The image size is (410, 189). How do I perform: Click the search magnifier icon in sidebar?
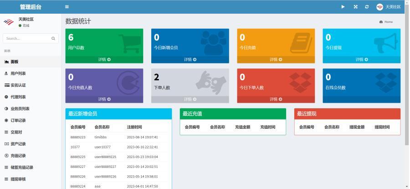click(53, 38)
